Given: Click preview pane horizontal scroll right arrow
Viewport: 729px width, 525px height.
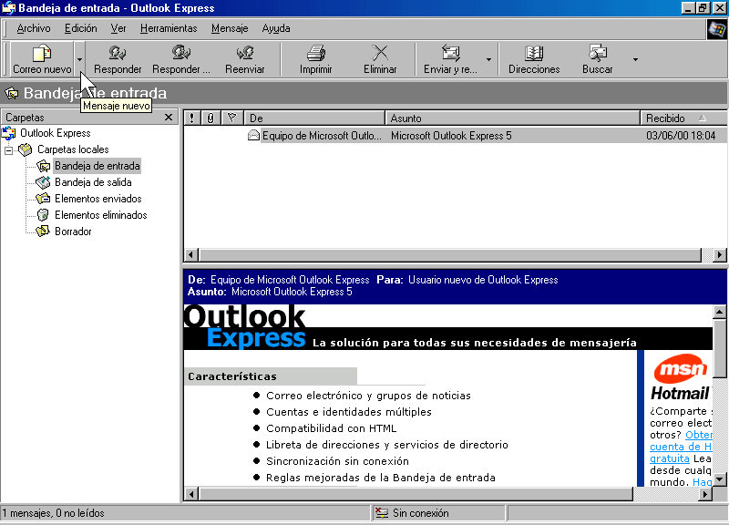Looking at the screenshot, I should pos(705,494).
